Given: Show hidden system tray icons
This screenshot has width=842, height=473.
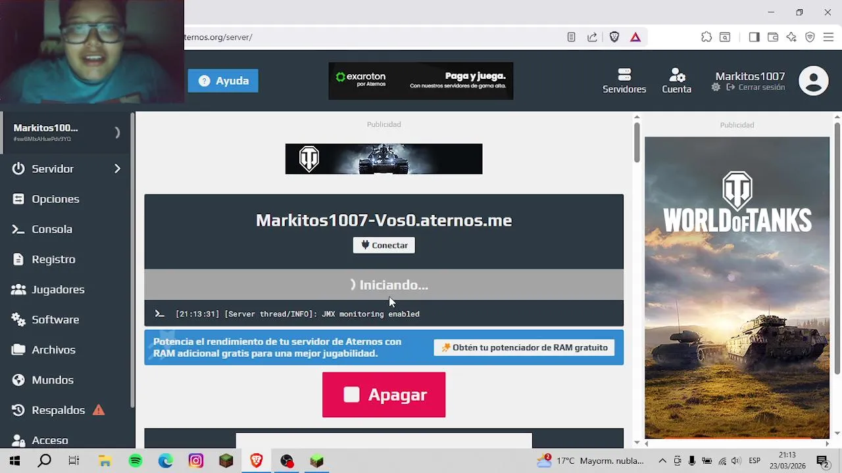Looking at the screenshot, I should 662,461.
